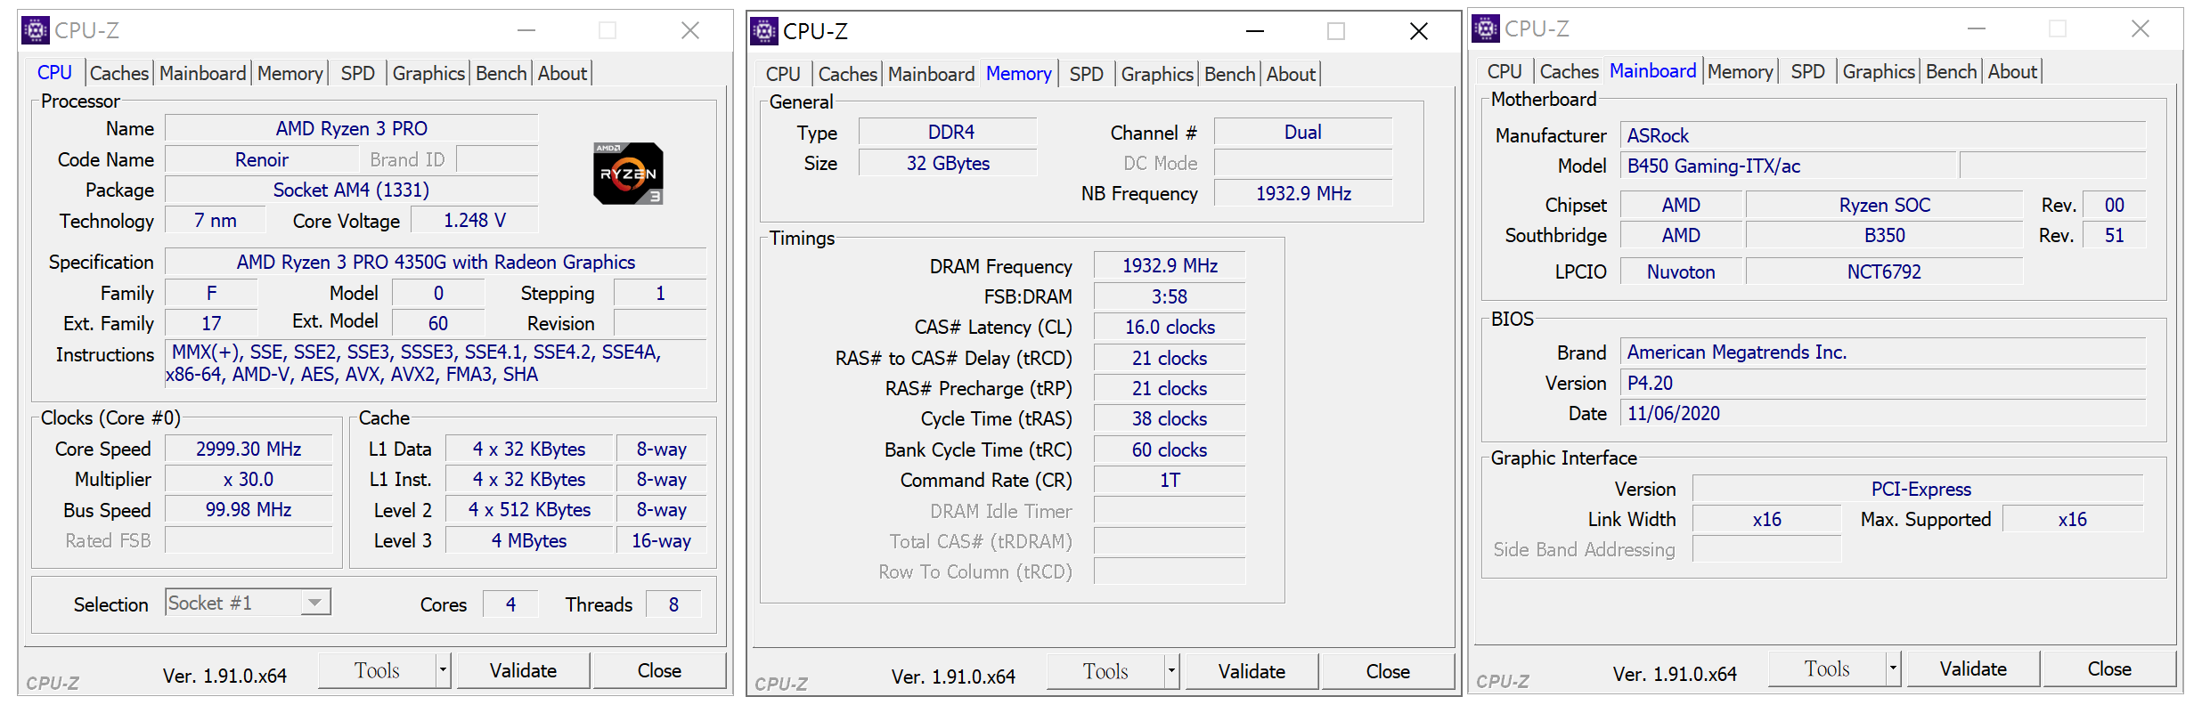Open SPD tab in left window
The height and width of the screenshot is (713, 2210).
(x=358, y=73)
